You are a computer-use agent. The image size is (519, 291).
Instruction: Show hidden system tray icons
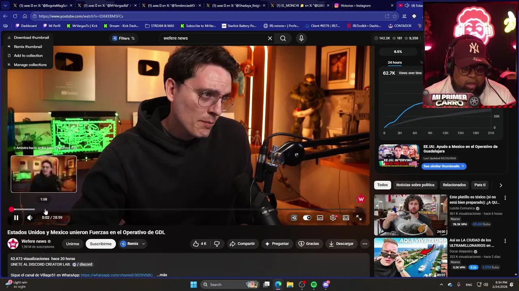(441, 285)
